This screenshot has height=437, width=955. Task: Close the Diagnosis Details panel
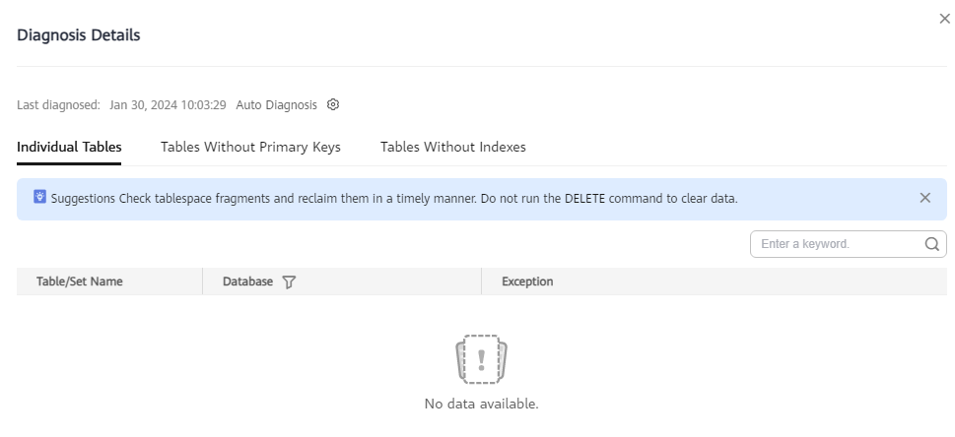pos(944,19)
